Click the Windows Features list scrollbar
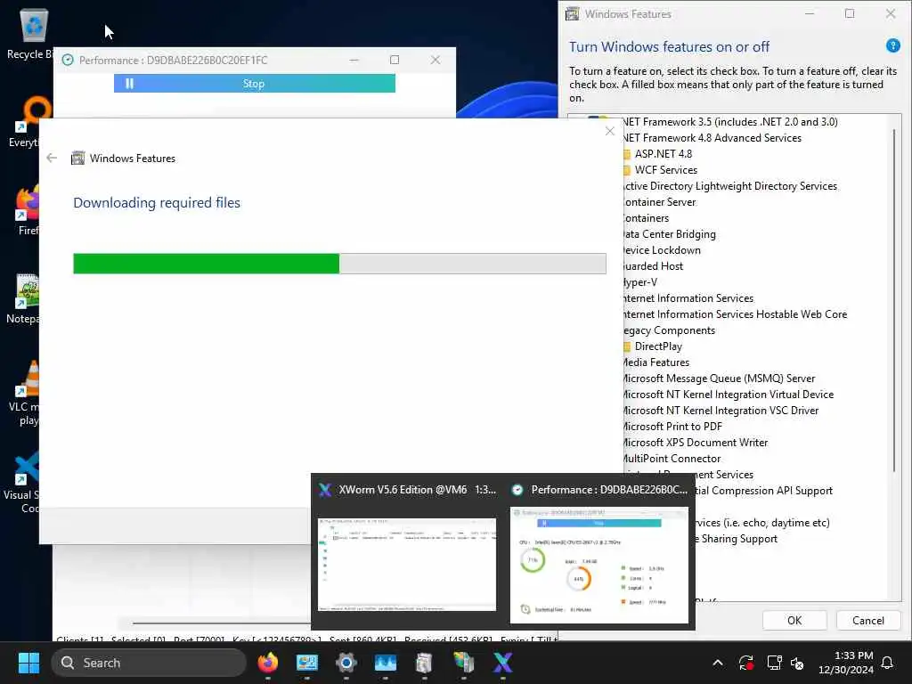This screenshot has height=684, width=912. 894,300
